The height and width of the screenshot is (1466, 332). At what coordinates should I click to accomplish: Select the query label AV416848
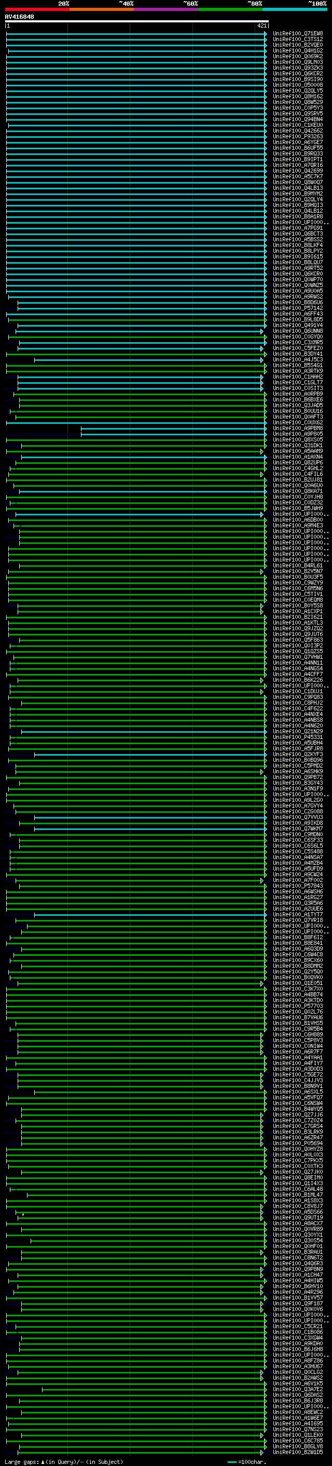[x=19, y=17]
